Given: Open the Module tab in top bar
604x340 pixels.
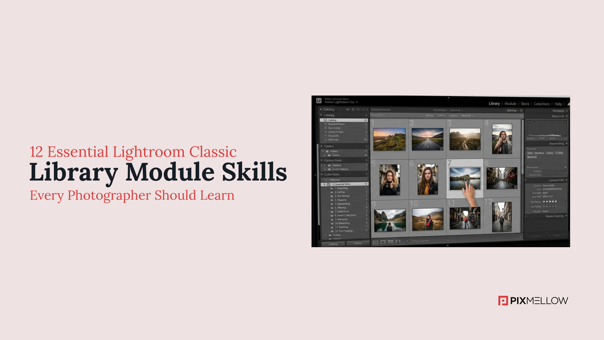Looking at the screenshot, I should tap(511, 103).
